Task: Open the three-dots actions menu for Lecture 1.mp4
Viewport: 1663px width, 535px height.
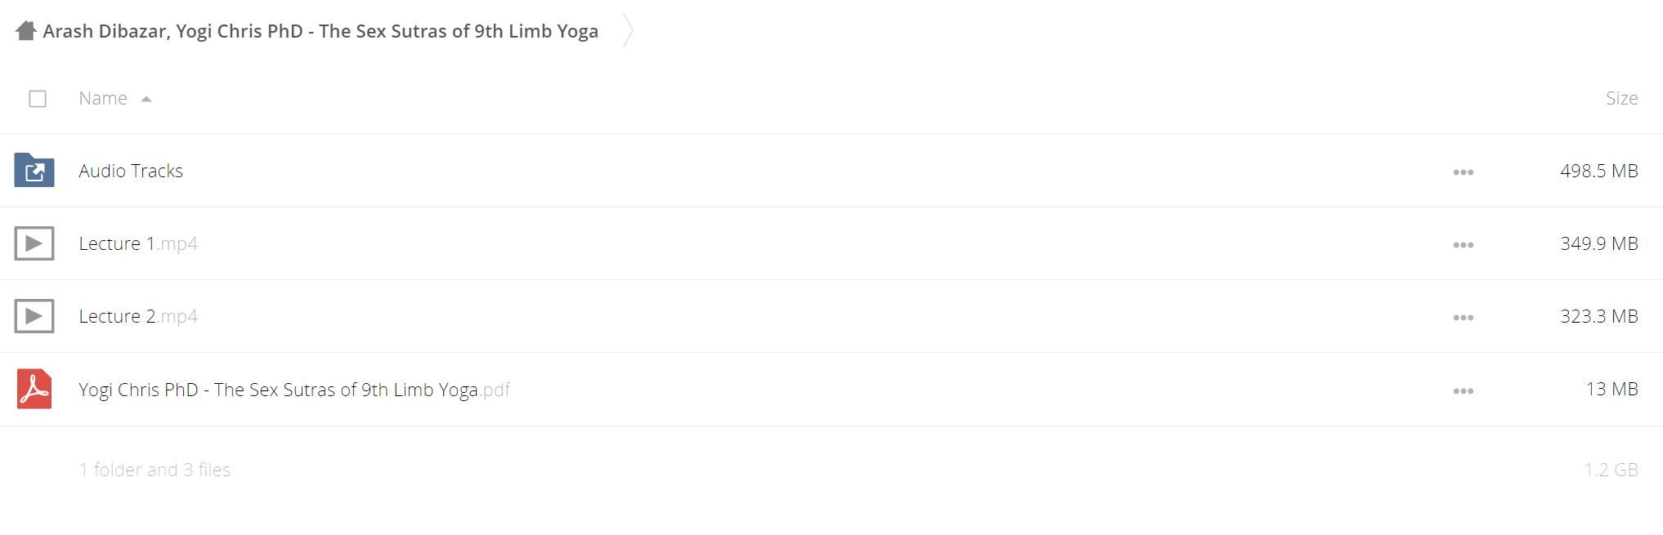Action: click(x=1464, y=245)
